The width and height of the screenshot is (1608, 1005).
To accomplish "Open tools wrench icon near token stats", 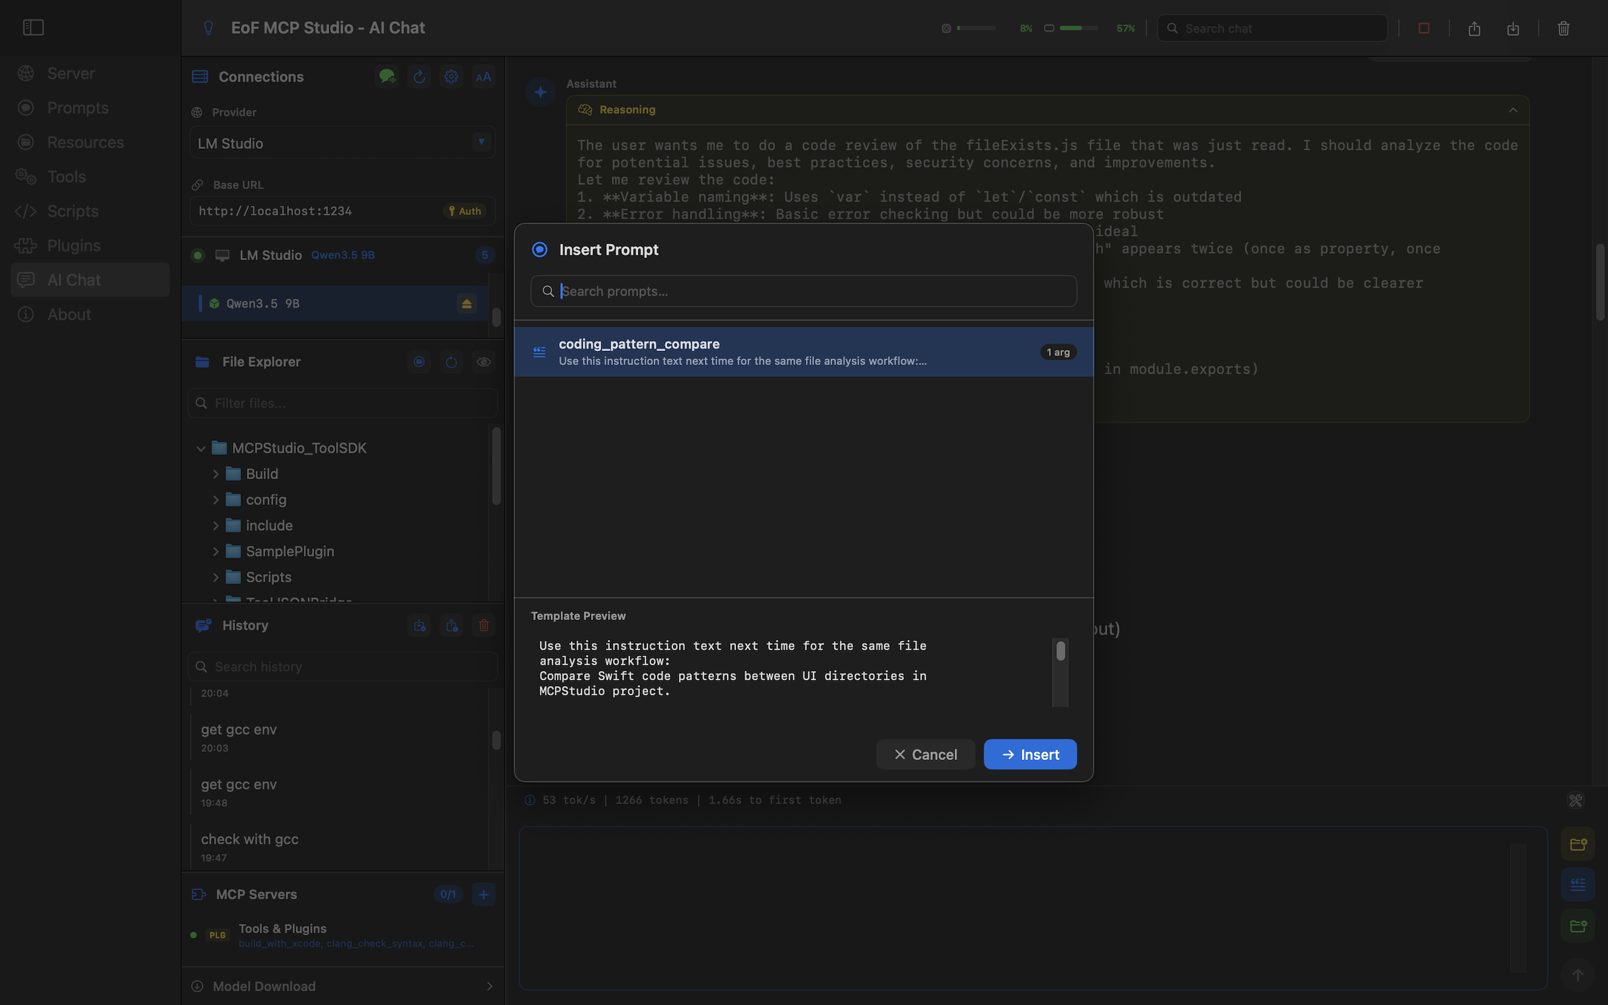I will (1575, 800).
